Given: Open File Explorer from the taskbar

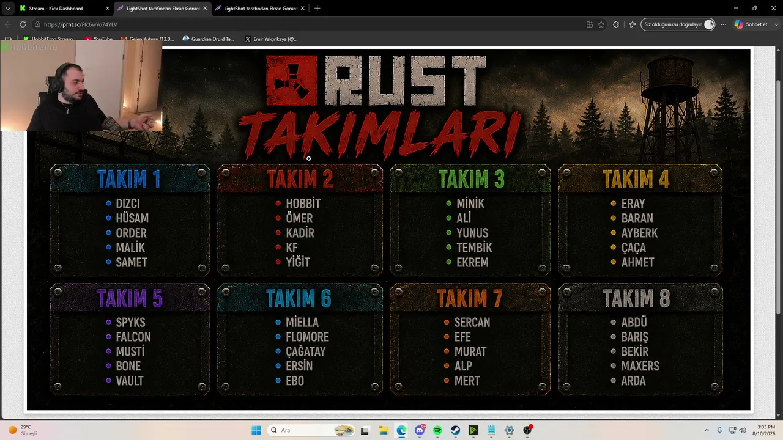Looking at the screenshot, I should (383, 430).
